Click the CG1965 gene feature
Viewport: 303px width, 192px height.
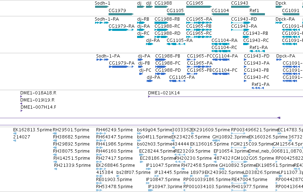coord(199,7)
